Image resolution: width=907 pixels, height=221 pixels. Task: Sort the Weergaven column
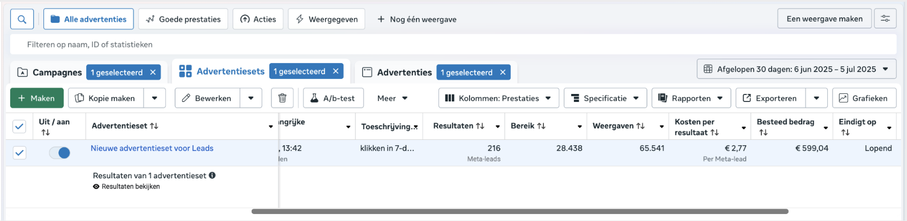640,126
